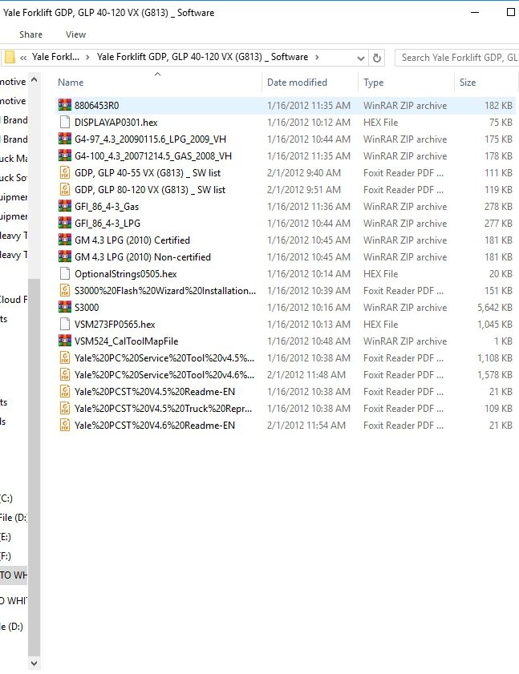Click the 8806453R0 WinRAR archive icon
This screenshot has width=519, height=674.
tap(64, 105)
